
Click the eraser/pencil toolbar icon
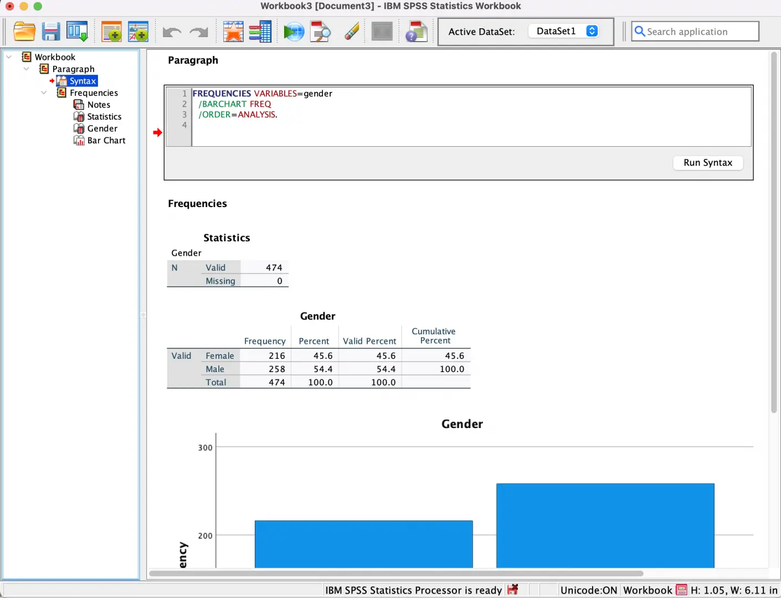[x=352, y=32]
